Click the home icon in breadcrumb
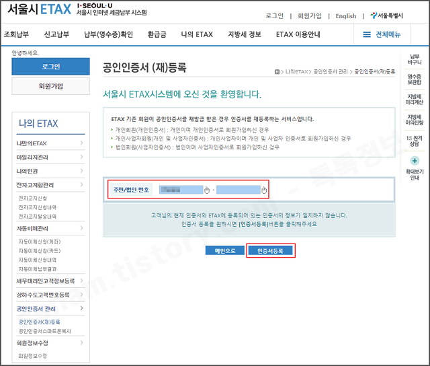Image resolution: width=430 pixels, height=366 pixels. 277,72
